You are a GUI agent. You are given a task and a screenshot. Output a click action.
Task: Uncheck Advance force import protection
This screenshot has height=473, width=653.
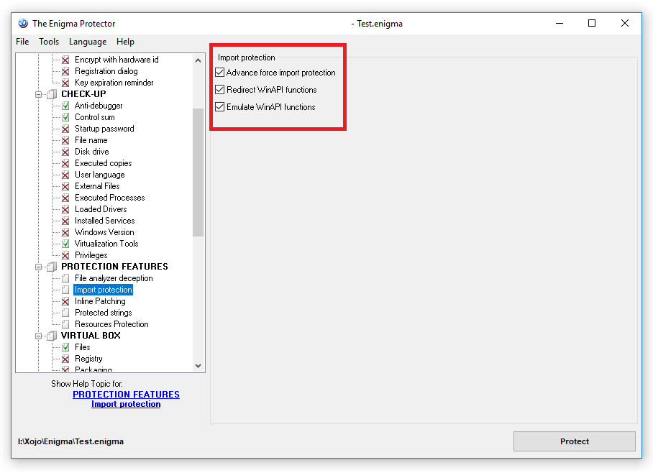220,73
